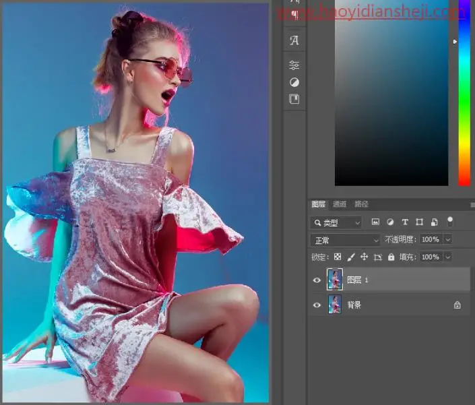Toggle the layer filtering switch
The width and height of the screenshot is (475, 405).
[x=450, y=222]
